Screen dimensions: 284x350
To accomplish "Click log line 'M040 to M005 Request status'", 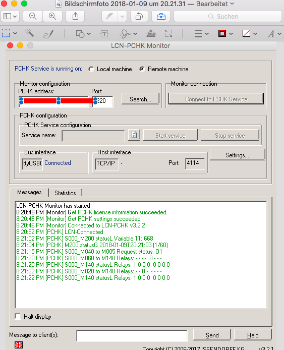I will (x=89, y=252).
